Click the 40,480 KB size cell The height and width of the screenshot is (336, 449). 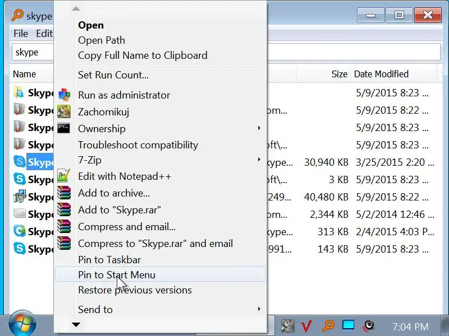coord(326,197)
